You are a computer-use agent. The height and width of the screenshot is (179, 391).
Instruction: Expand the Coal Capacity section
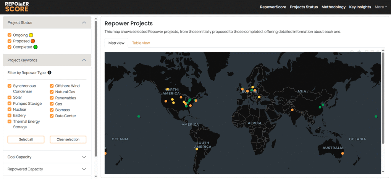click(84, 157)
